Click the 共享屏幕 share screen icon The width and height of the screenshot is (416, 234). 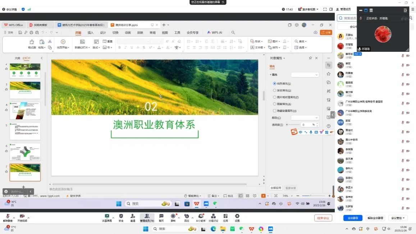point(107,216)
